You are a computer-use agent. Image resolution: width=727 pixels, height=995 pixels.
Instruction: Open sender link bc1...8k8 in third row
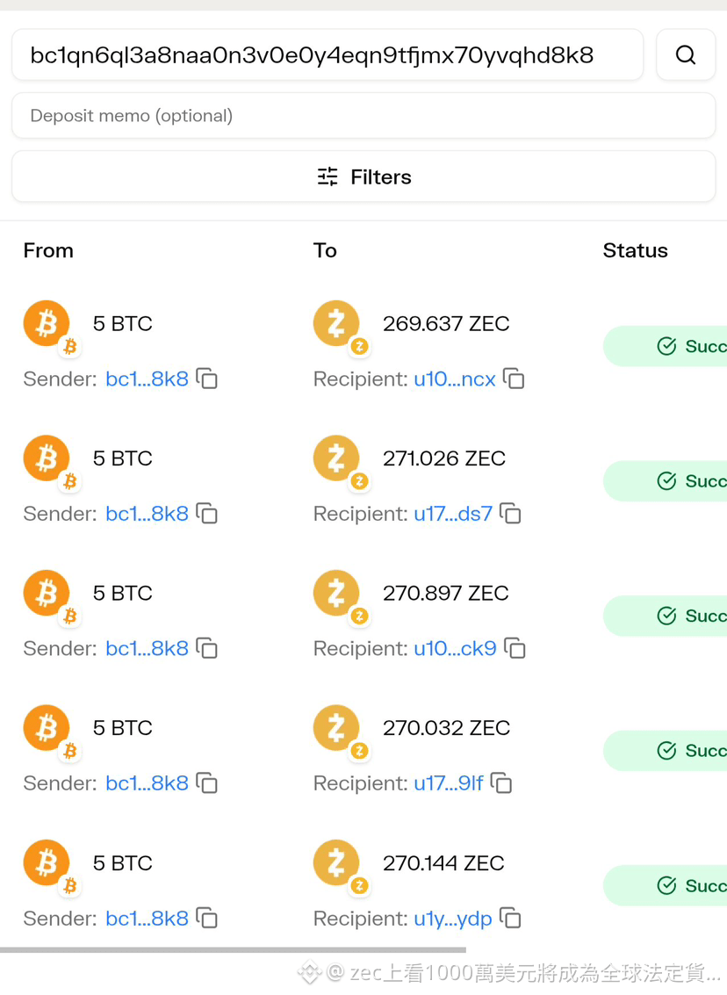[x=147, y=648]
